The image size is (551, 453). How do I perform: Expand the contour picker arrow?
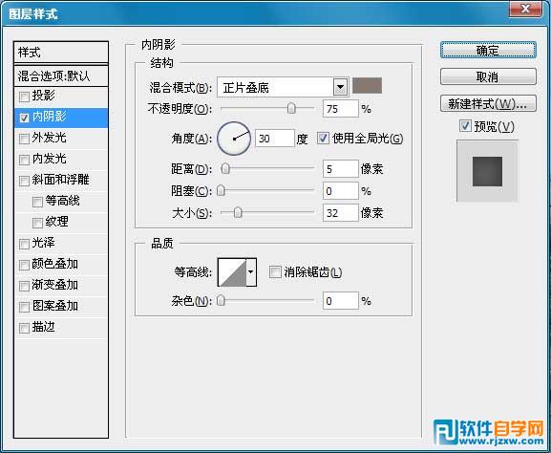click(x=251, y=272)
